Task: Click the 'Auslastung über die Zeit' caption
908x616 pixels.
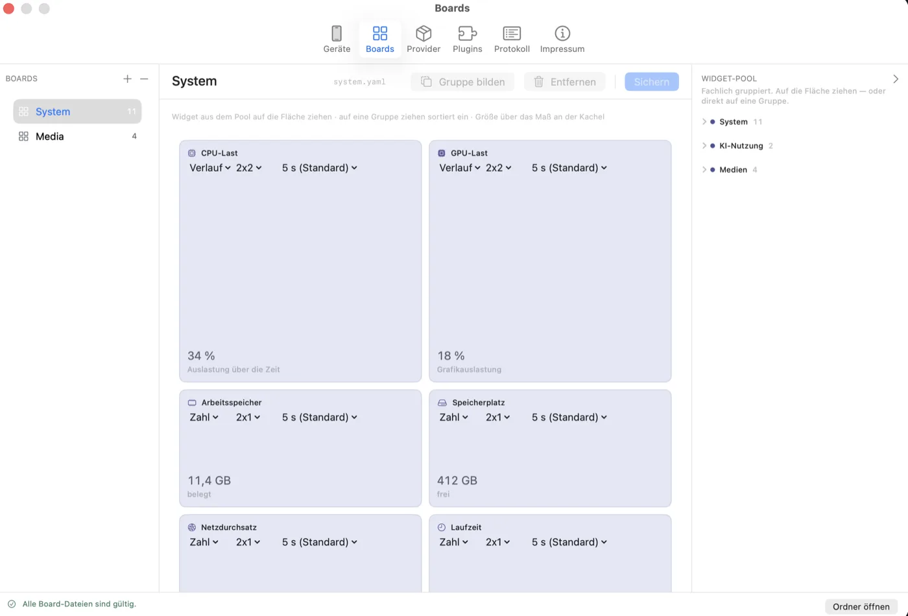Action: 233,370
